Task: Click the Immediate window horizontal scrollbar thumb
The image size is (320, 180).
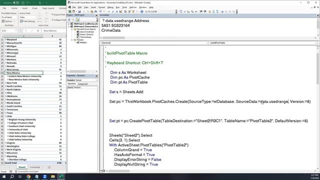Action: coord(113,38)
